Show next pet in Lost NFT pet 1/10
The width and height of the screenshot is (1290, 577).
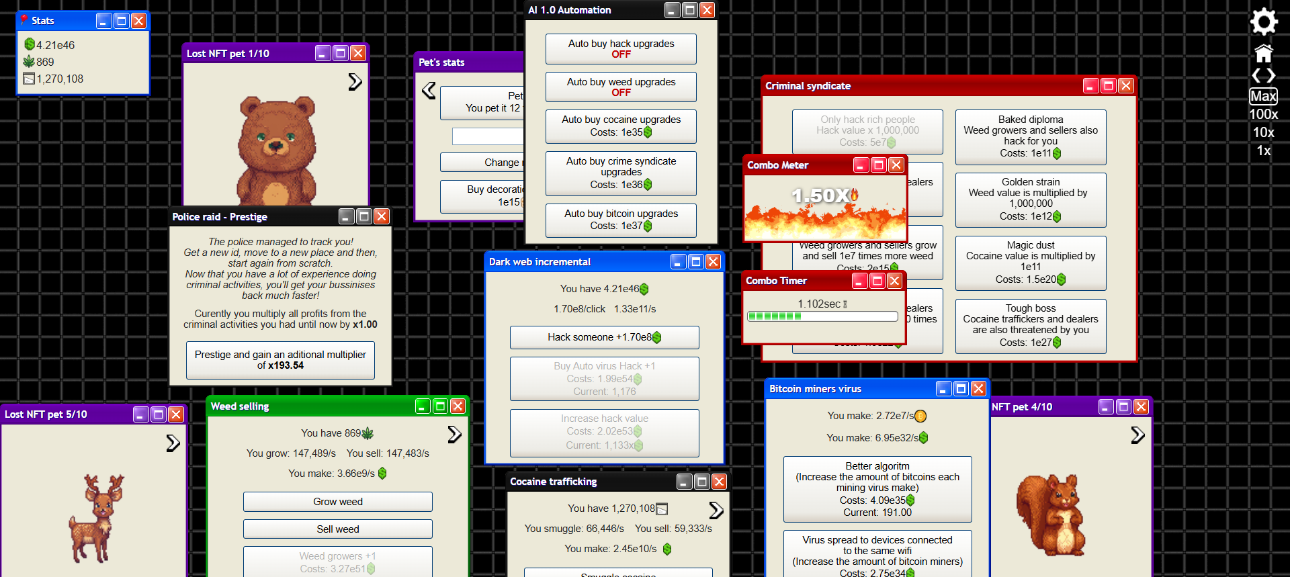[355, 82]
